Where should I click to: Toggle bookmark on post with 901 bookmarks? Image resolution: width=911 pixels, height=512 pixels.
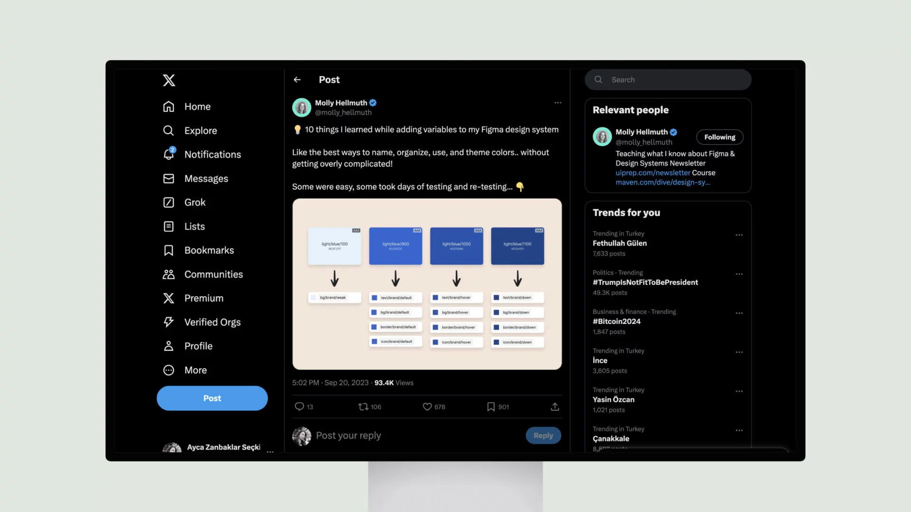[491, 406]
